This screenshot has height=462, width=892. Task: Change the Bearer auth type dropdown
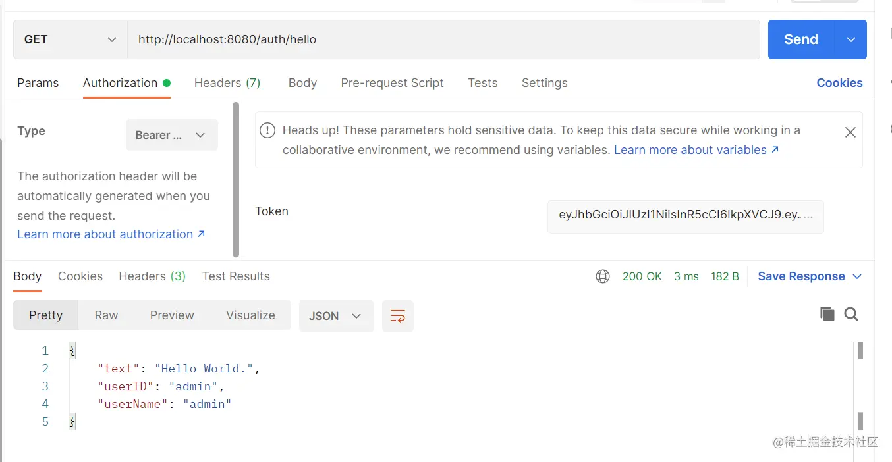click(x=172, y=135)
